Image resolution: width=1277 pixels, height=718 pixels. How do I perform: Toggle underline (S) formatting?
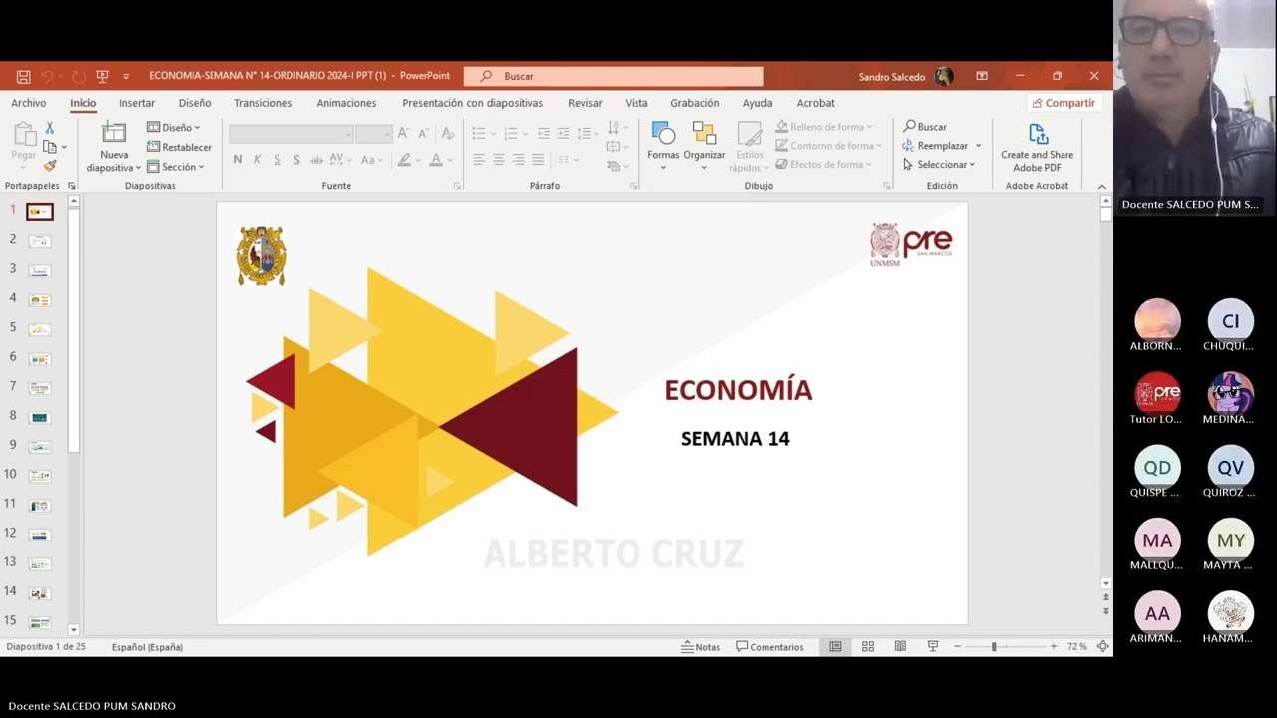click(277, 160)
